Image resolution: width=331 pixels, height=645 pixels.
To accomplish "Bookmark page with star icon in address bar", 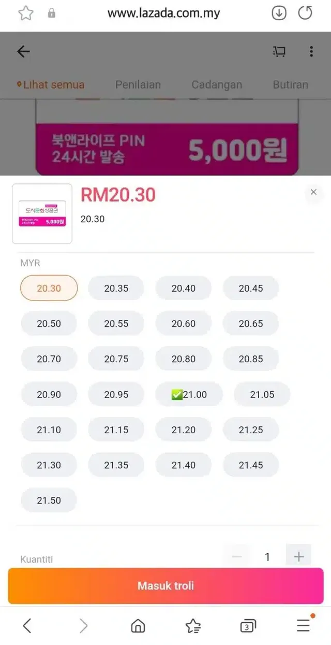I will [x=25, y=13].
